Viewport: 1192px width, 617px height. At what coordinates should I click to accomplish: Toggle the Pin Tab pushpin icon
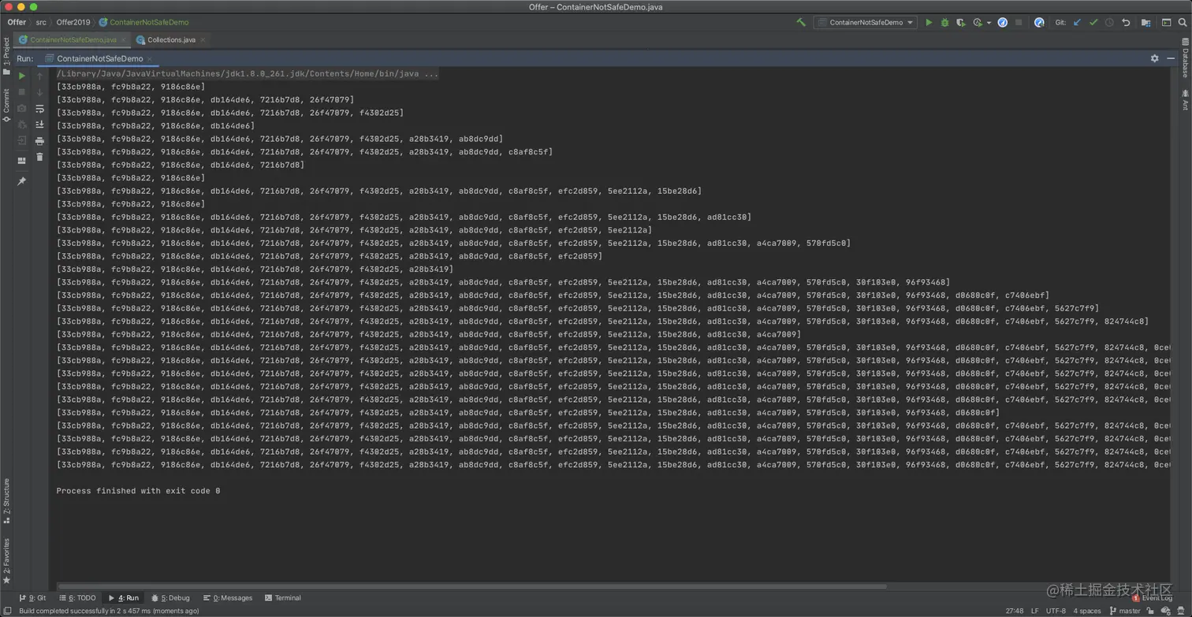[22, 181]
